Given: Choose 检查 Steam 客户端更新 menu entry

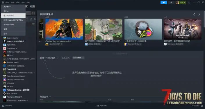Looking at the screenshot, I should tap(13, 20).
